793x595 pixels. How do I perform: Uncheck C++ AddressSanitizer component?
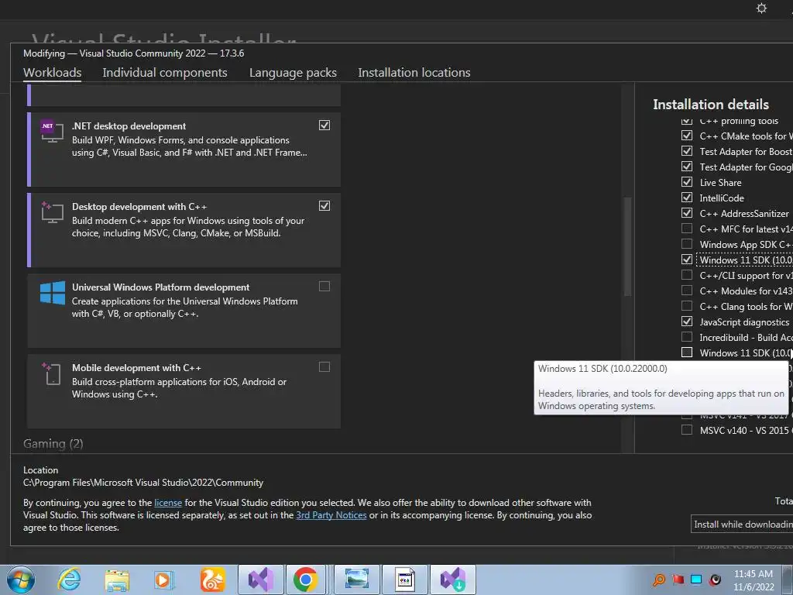(687, 213)
